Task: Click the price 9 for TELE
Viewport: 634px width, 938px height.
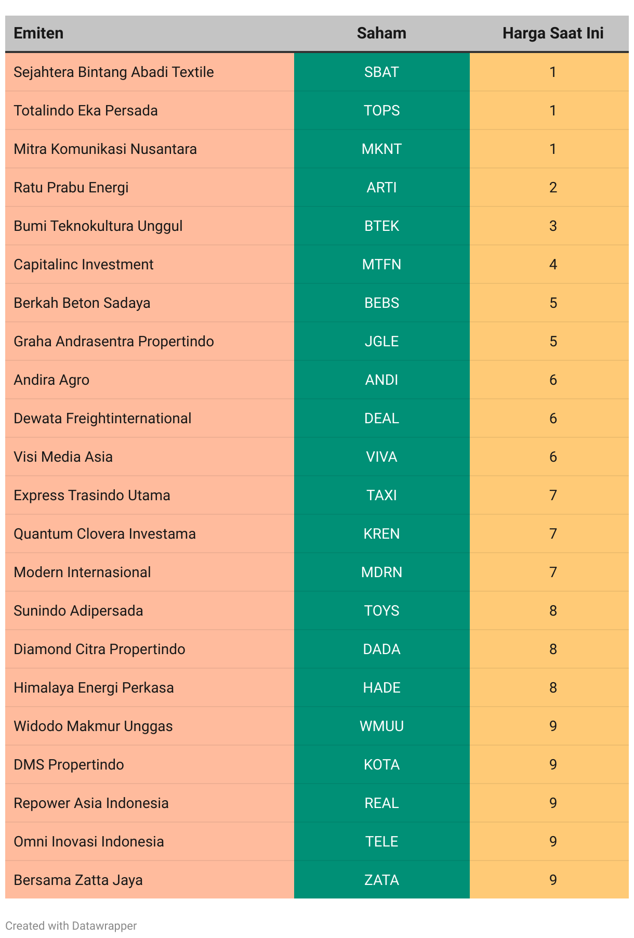Action: click(x=553, y=841)
